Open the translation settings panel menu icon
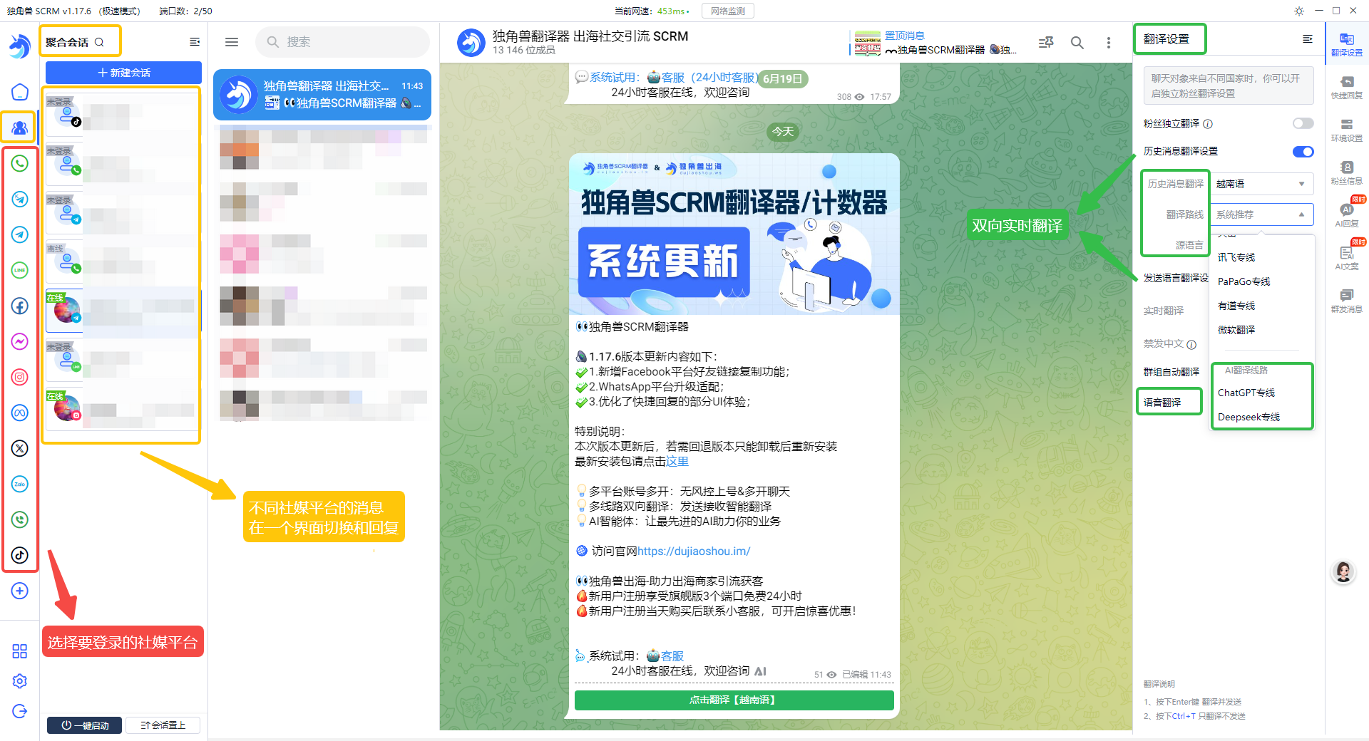Viewport: 1369px width, 741px height. point(1308,39)
